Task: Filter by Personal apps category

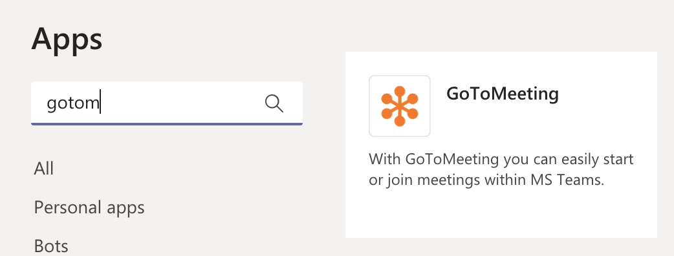Action: click(x=89, y=208)
